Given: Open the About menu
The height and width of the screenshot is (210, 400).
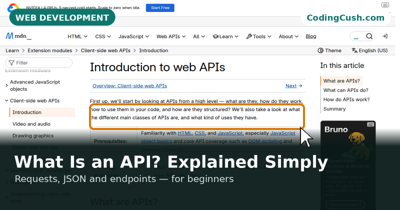Looking at the screenshot, I should point(288,36).
